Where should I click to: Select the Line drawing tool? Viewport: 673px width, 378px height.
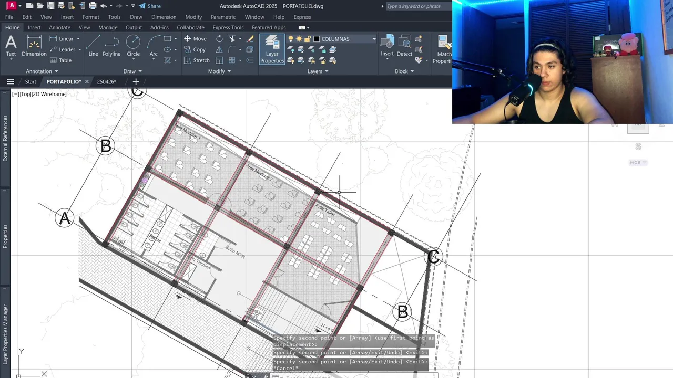(x=93, y=46)
